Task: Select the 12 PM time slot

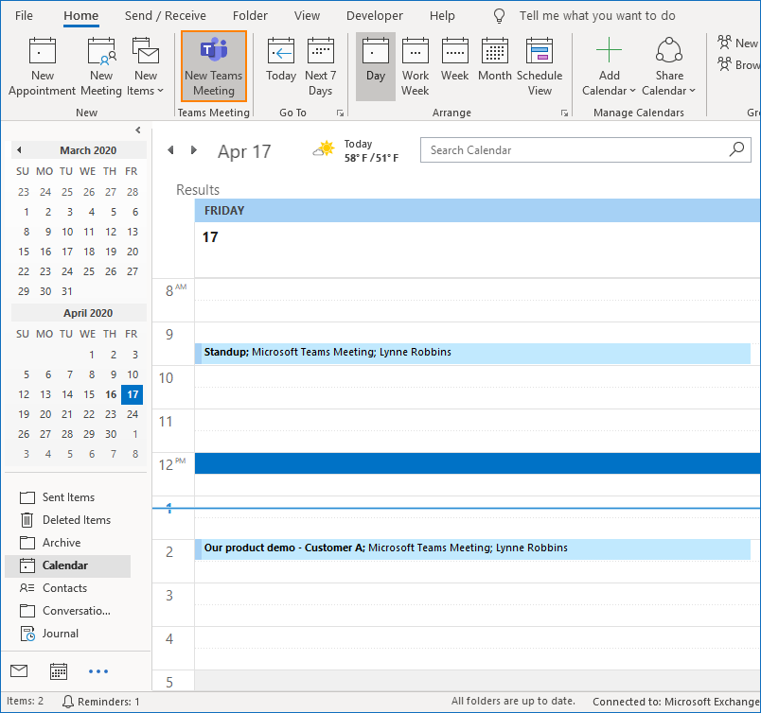Action: 478,463
